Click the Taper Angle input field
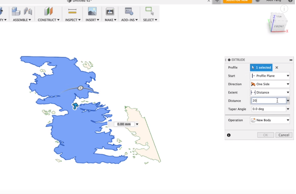 [269, 109]
